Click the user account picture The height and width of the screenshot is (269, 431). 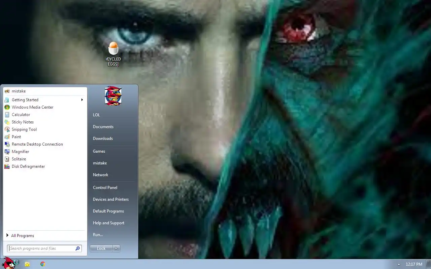113,96
